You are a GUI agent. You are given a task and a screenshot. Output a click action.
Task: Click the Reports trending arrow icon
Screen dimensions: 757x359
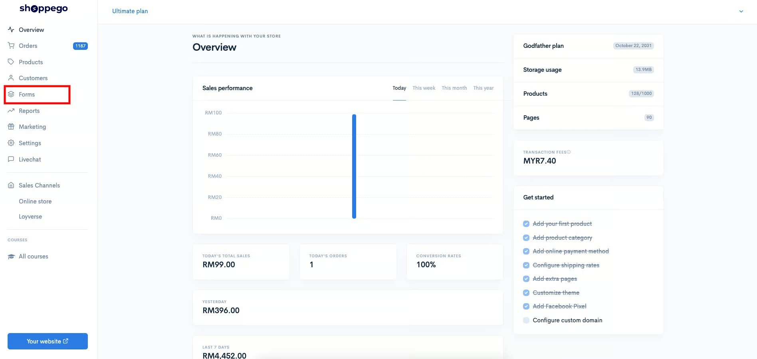(11, 110)
